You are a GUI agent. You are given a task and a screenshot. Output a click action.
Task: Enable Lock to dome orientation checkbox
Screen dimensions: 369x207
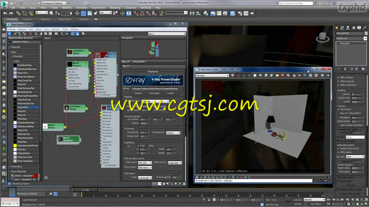(x=338, y=125)
